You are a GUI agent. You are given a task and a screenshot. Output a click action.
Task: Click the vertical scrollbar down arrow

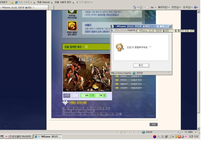(x=198, y=128)
